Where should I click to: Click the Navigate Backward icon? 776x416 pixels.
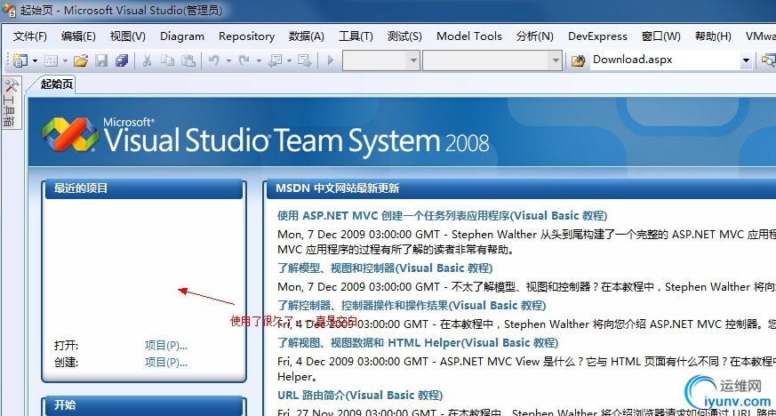(x=276, y=60)
